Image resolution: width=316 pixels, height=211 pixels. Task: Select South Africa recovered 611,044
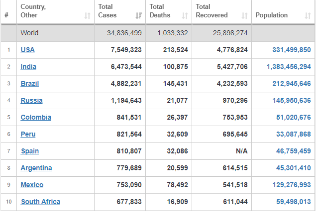tap(235, 202)
